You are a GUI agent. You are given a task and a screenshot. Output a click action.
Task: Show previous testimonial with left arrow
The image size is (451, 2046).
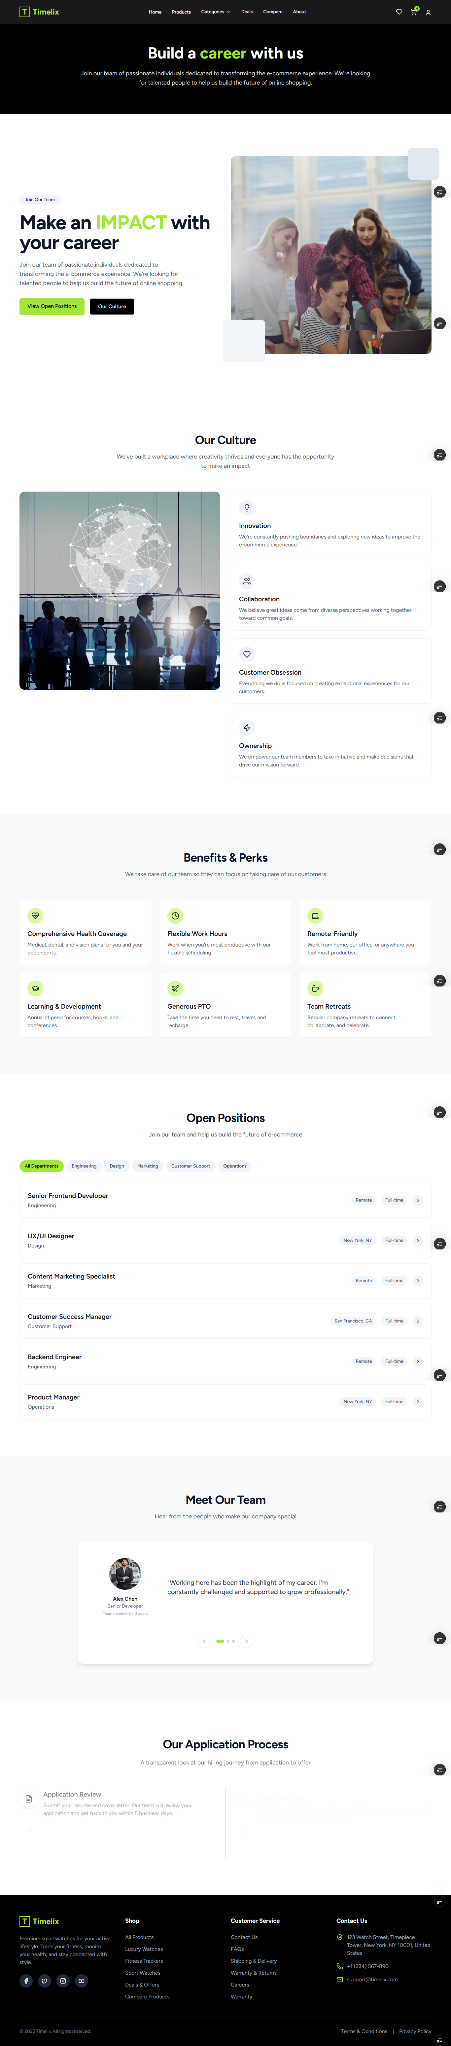(204, 1641)
